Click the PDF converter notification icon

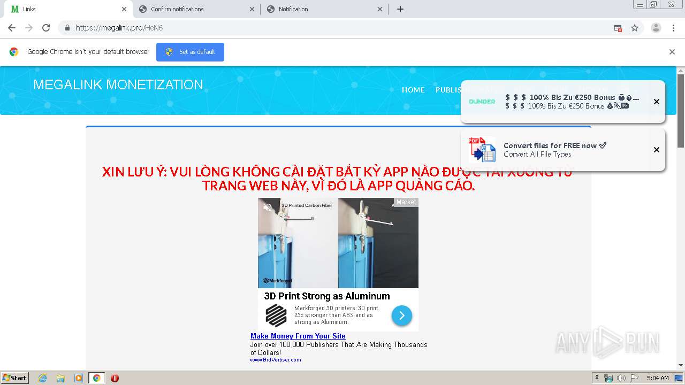482,150
